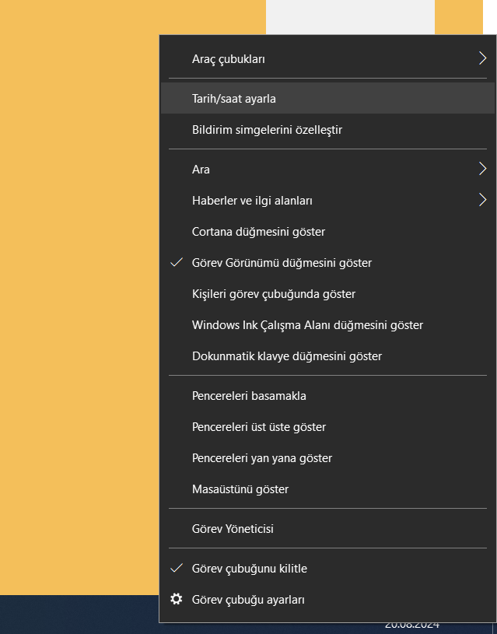The image size is (497, 634).
Task: Select Pencereleri basamakla
Action: (x=327, y=396)
